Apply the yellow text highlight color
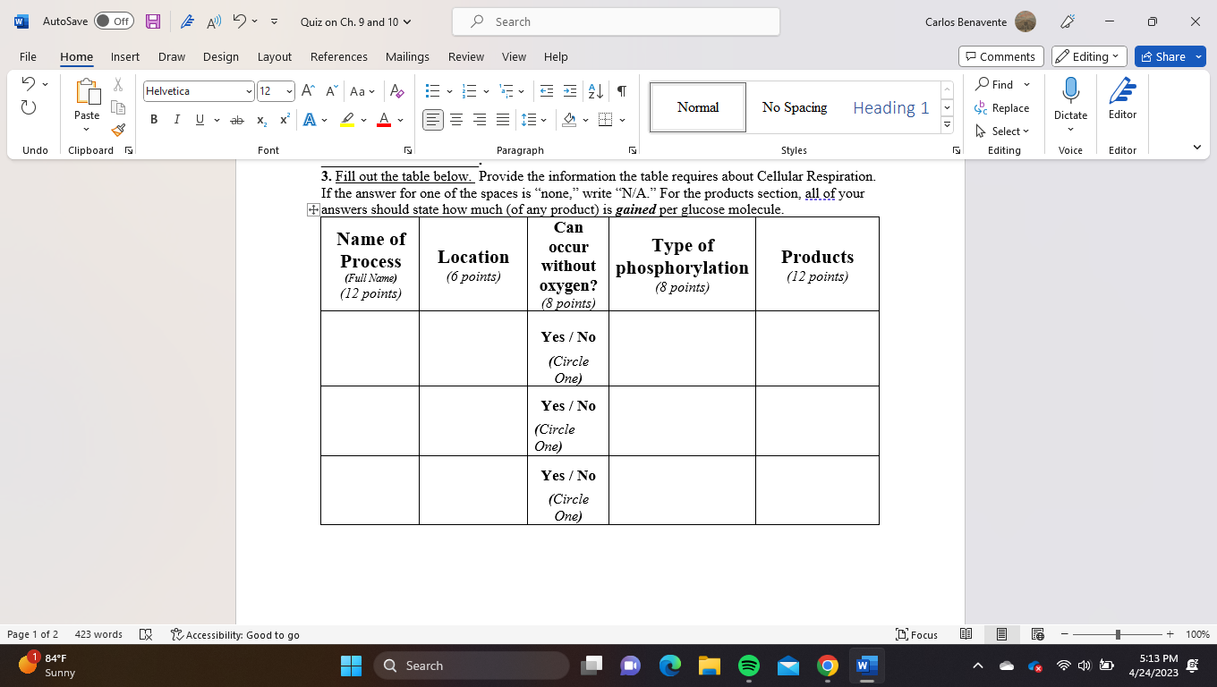The image size is (1217, 687). 347,120
